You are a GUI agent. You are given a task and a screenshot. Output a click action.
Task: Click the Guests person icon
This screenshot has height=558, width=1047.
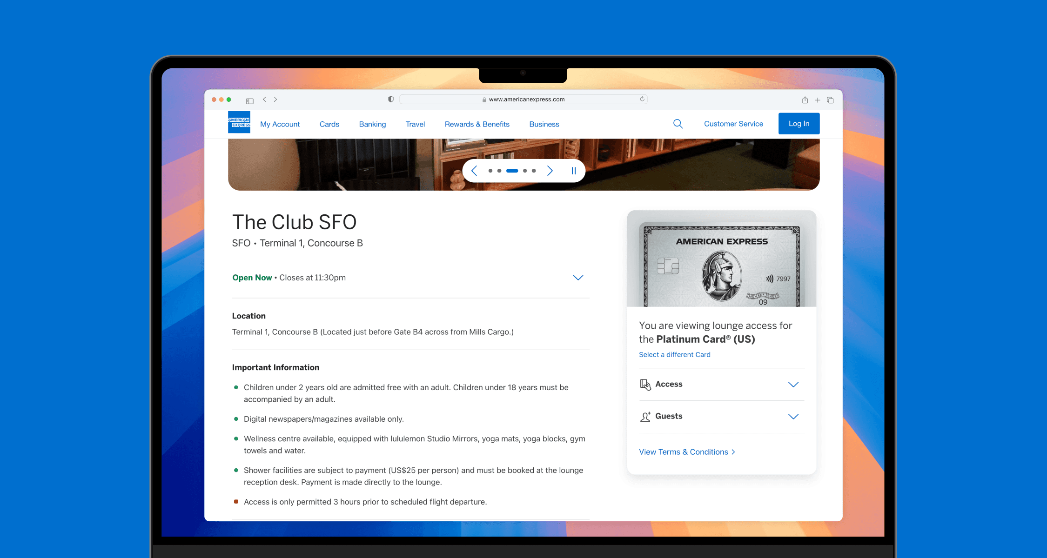[645, 417]
